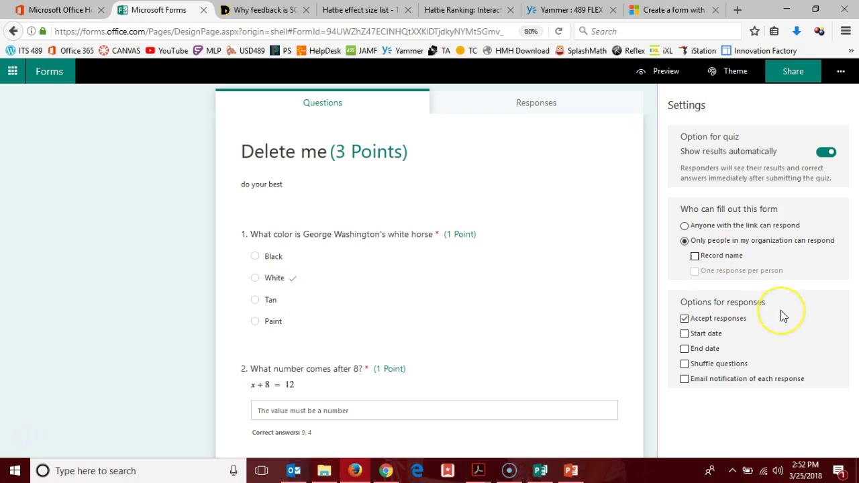
Task: Open the Firefox hamburger menu
Action: (x=846, y=31)
